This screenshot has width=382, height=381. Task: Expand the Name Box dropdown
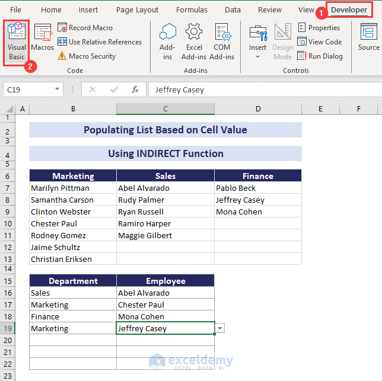tap(58, 89)
